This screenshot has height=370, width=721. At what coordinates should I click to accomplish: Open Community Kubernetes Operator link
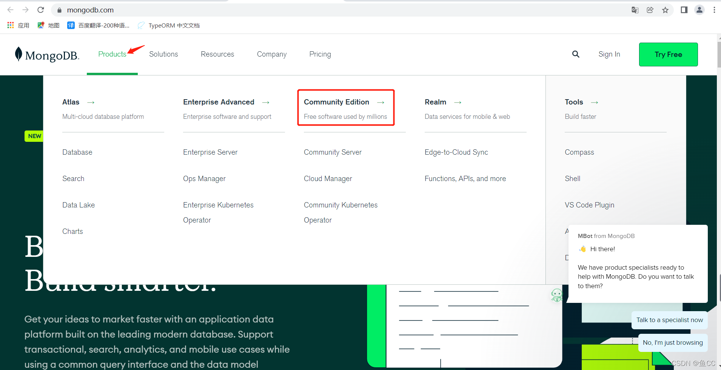pyautogui.click(x=340, y=212)
